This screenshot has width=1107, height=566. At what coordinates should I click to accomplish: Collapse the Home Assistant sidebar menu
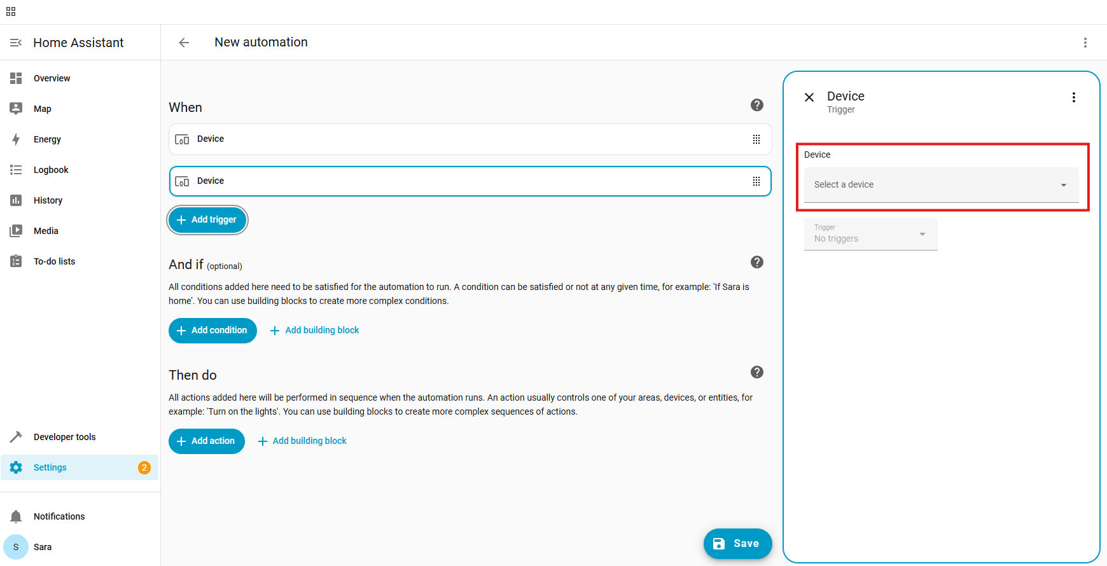(16, 43)
